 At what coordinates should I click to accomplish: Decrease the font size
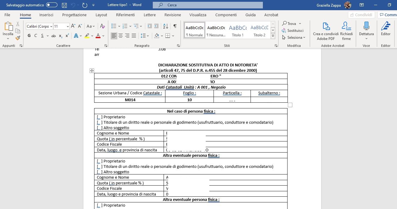pyautogui.click(x=80, y=26)
